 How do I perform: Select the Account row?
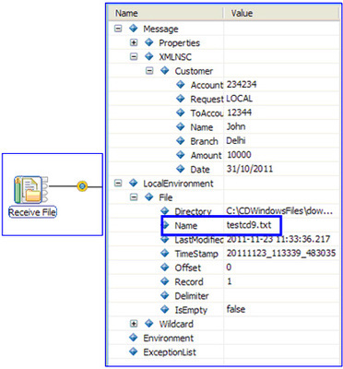point(224,85)
